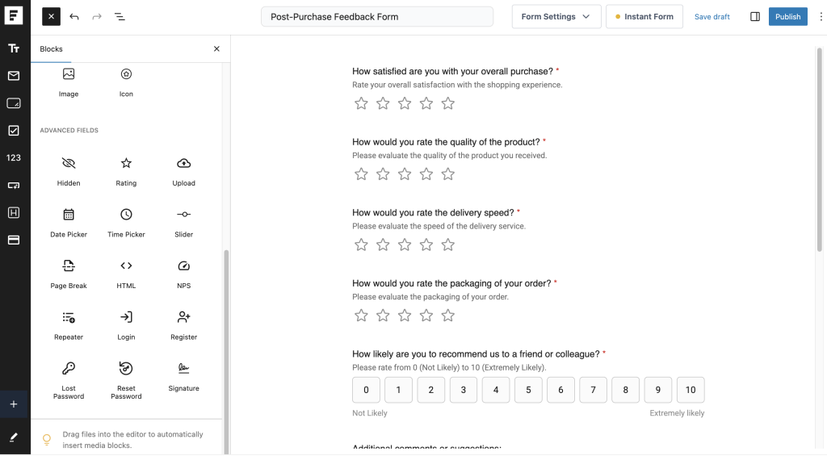Image resolution: width=827 pixels, height=456 pixels.
Task: Insert the Upload field block
Action: tap(183, 172)
